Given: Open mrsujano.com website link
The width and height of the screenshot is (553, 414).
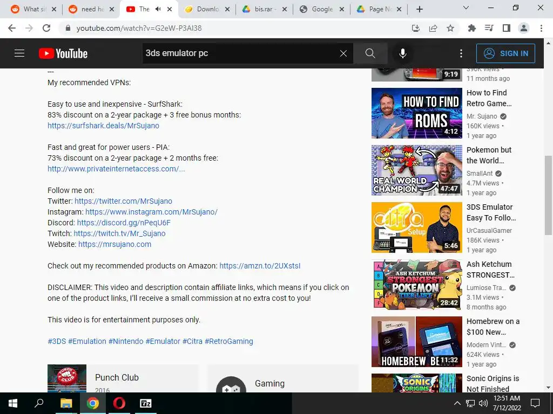Looking at the screenshot, I should [114, 244].
